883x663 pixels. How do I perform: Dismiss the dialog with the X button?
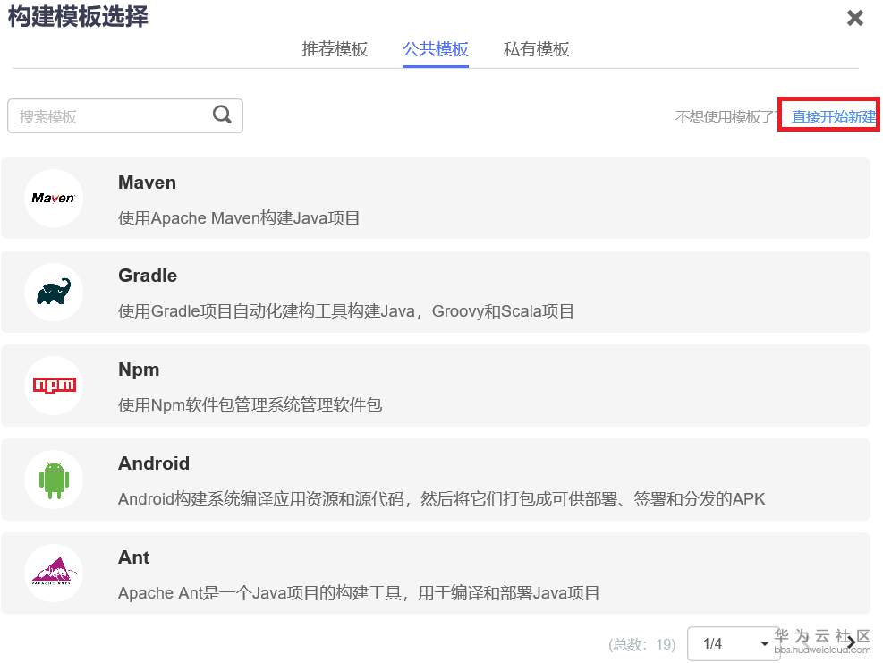pyautogui.click(x=855, y=17)
